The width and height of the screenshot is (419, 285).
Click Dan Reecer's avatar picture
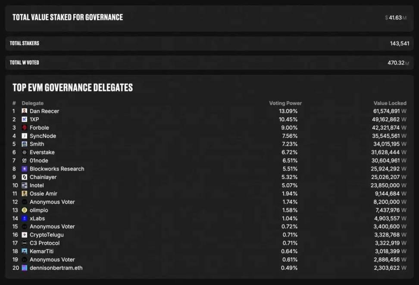[x=25, y=111]
